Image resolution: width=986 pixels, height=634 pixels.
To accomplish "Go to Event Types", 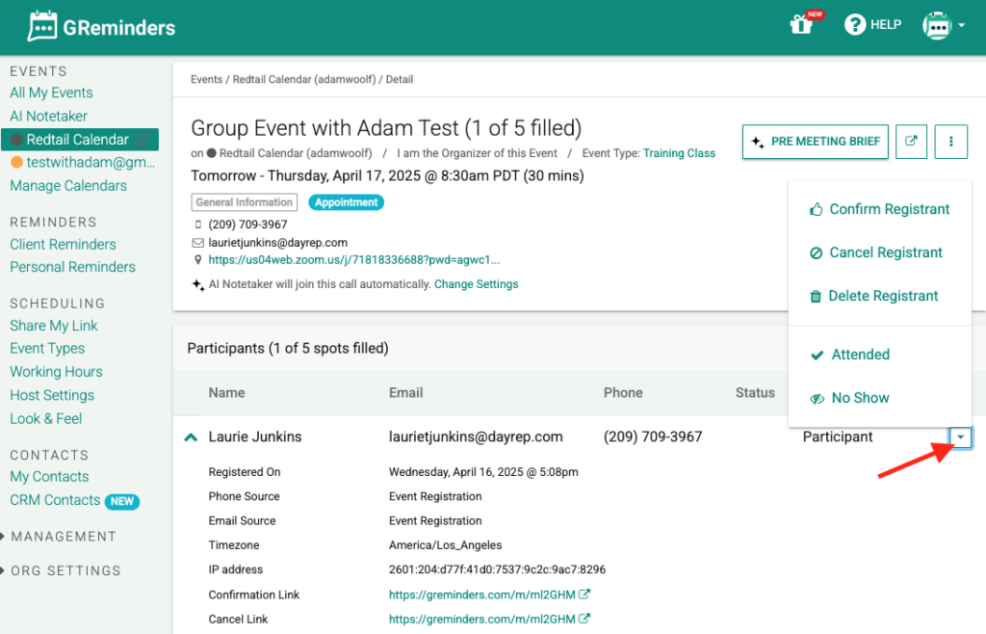I will [47, 349].
